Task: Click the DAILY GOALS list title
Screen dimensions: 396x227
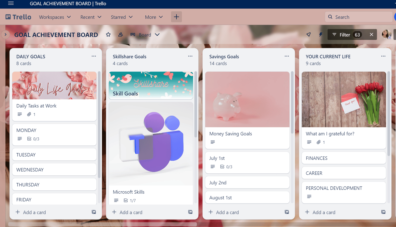Action: point(31,57)
